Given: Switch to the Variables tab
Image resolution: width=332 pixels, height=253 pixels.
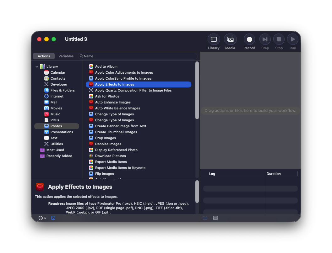Looking at the screenshot, I should point(66,56).
